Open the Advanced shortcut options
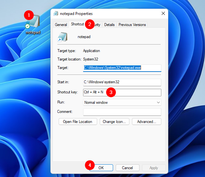This screenshot has width=205, height=177. coord(147,122)
